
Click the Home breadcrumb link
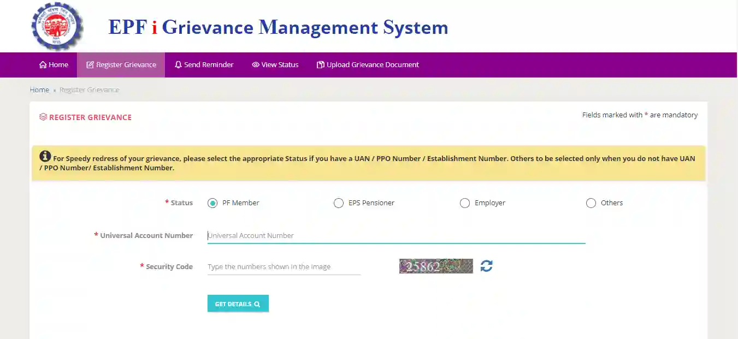point(39,90)
